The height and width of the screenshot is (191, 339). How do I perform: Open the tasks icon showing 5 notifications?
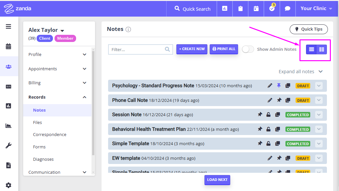tap(271, 9)
